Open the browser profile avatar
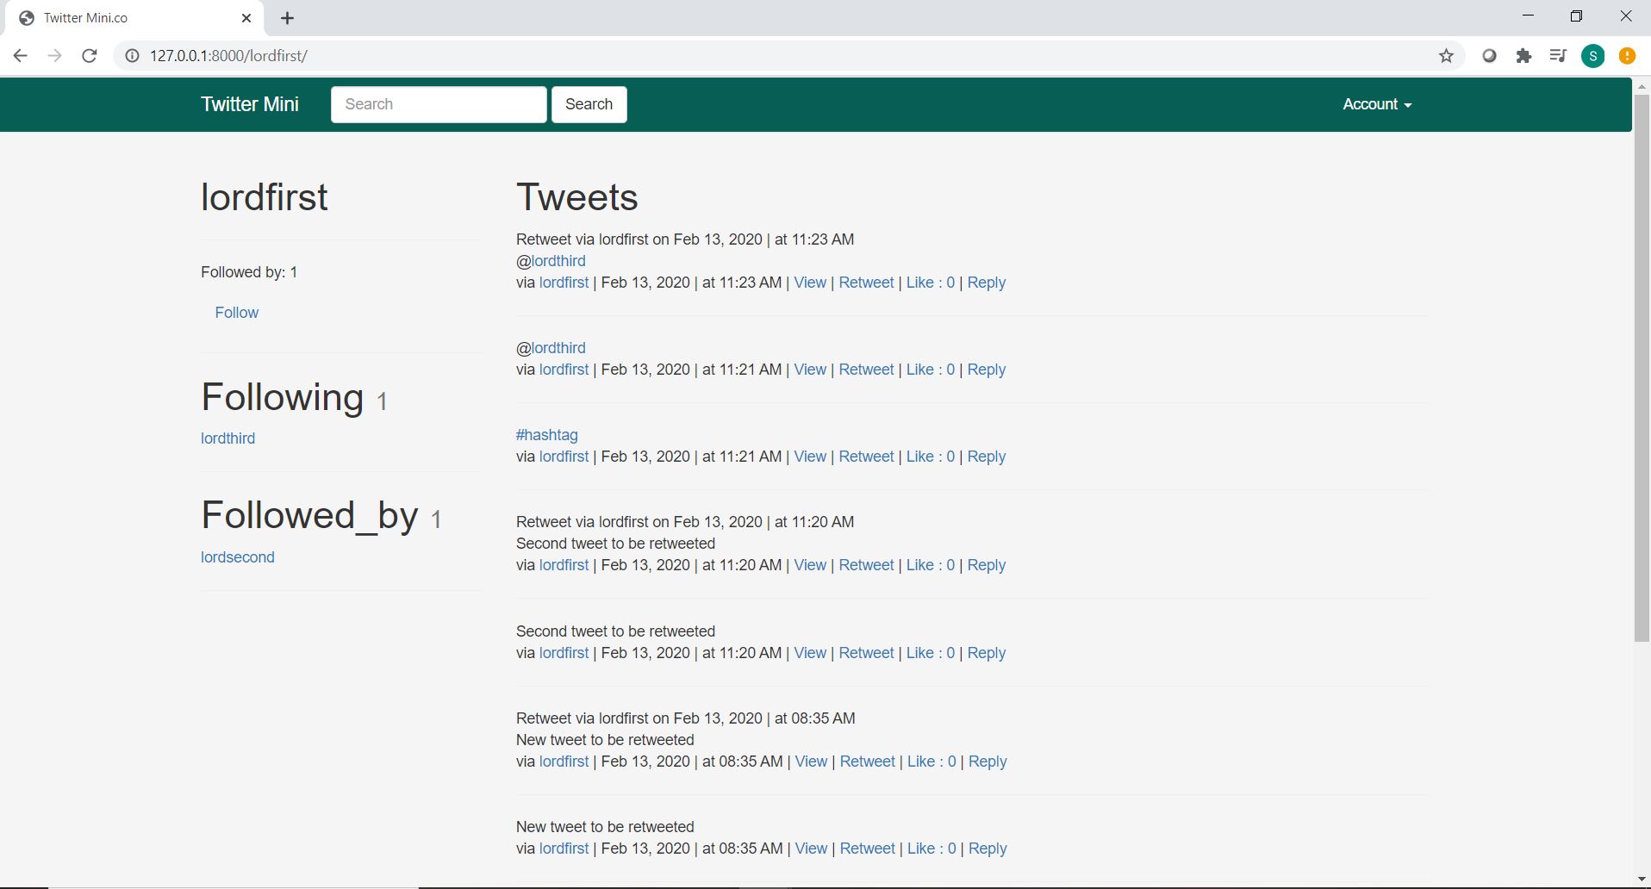 coord(1593,55)
